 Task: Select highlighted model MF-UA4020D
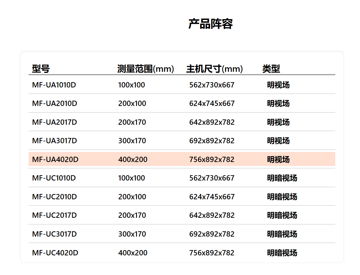coord(55,160)
